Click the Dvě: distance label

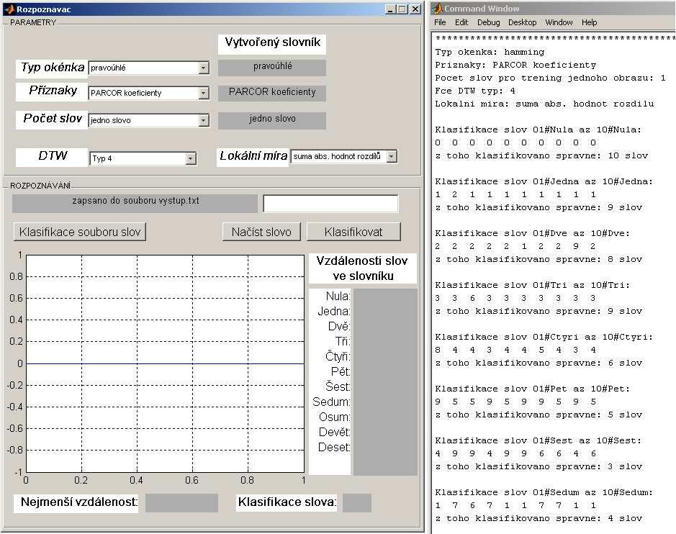click(339, 327)
